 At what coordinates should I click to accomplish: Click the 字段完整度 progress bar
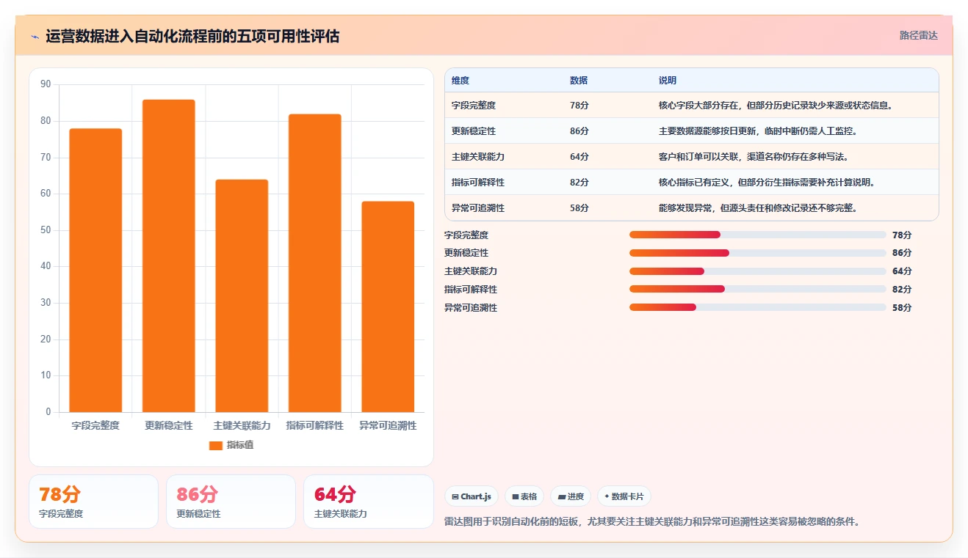(758, 235)
